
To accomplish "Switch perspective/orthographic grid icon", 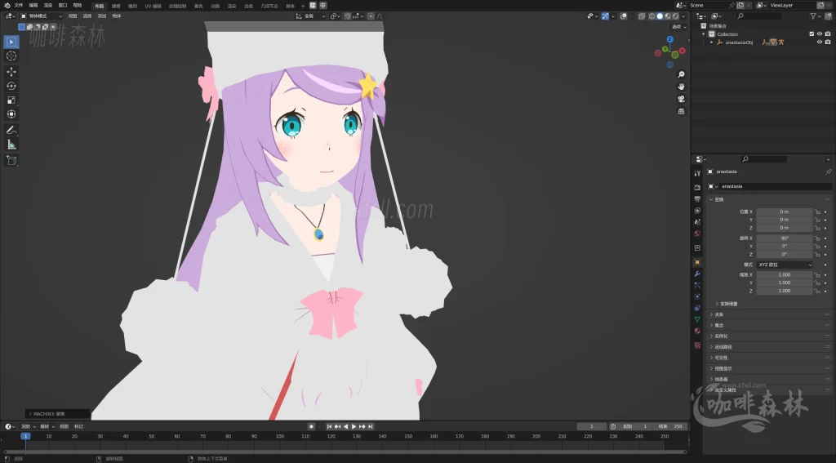I will 681,112.
